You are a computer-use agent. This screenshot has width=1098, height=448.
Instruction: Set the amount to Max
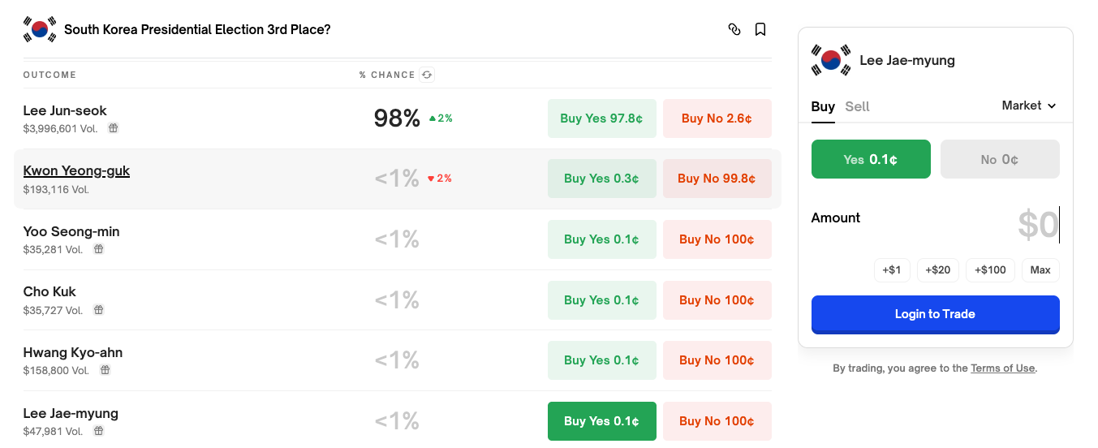[1040, 270]
